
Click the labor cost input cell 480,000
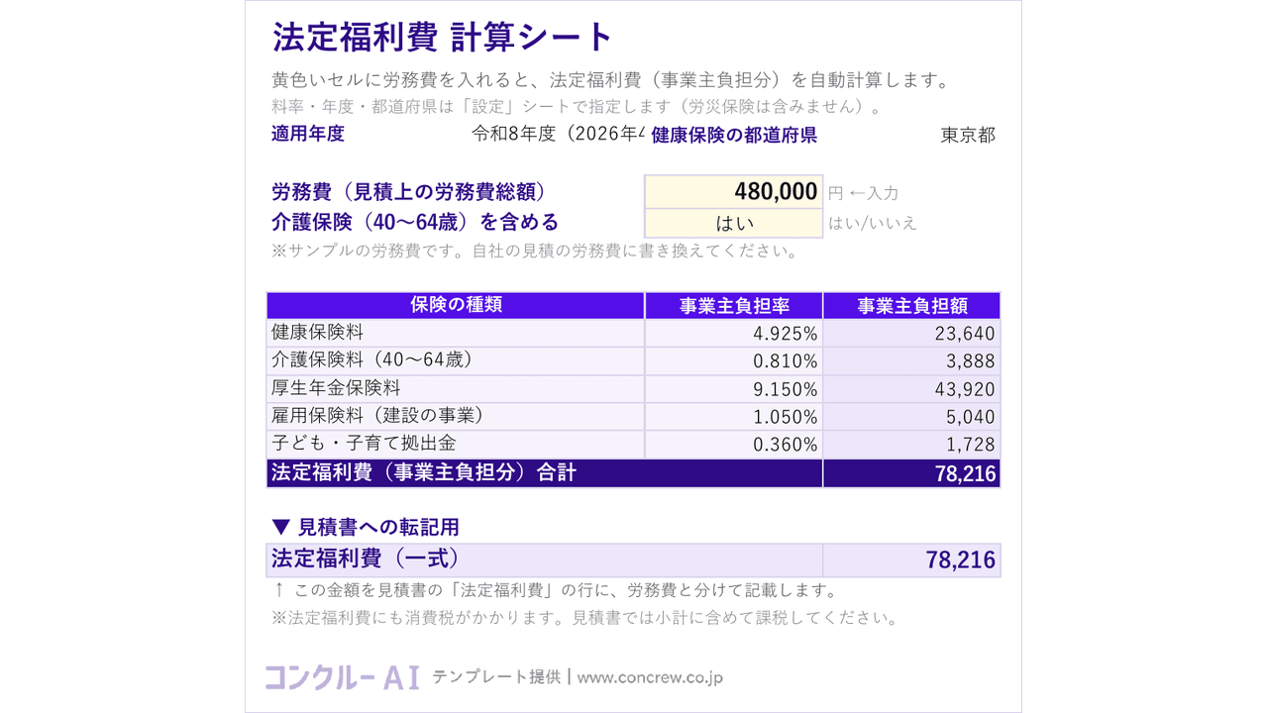pyautogui.click(x=733, y=191)
